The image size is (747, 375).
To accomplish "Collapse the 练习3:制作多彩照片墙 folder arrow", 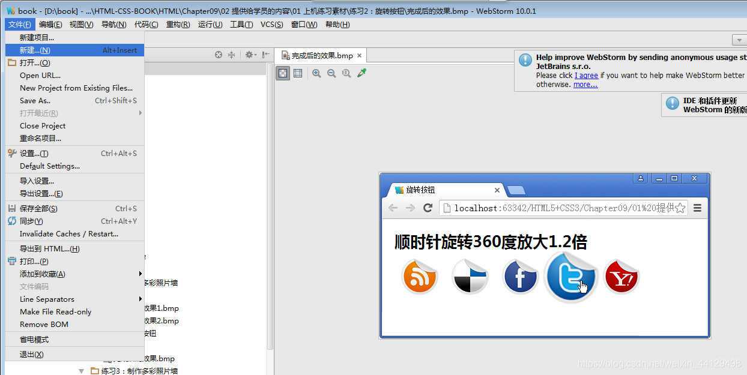I will (x=82, y=371).
